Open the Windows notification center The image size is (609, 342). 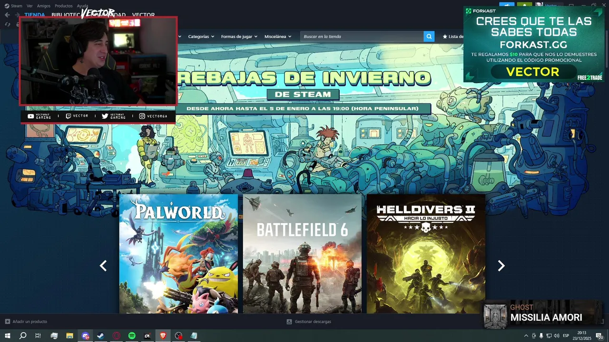[x=599, y=336]
